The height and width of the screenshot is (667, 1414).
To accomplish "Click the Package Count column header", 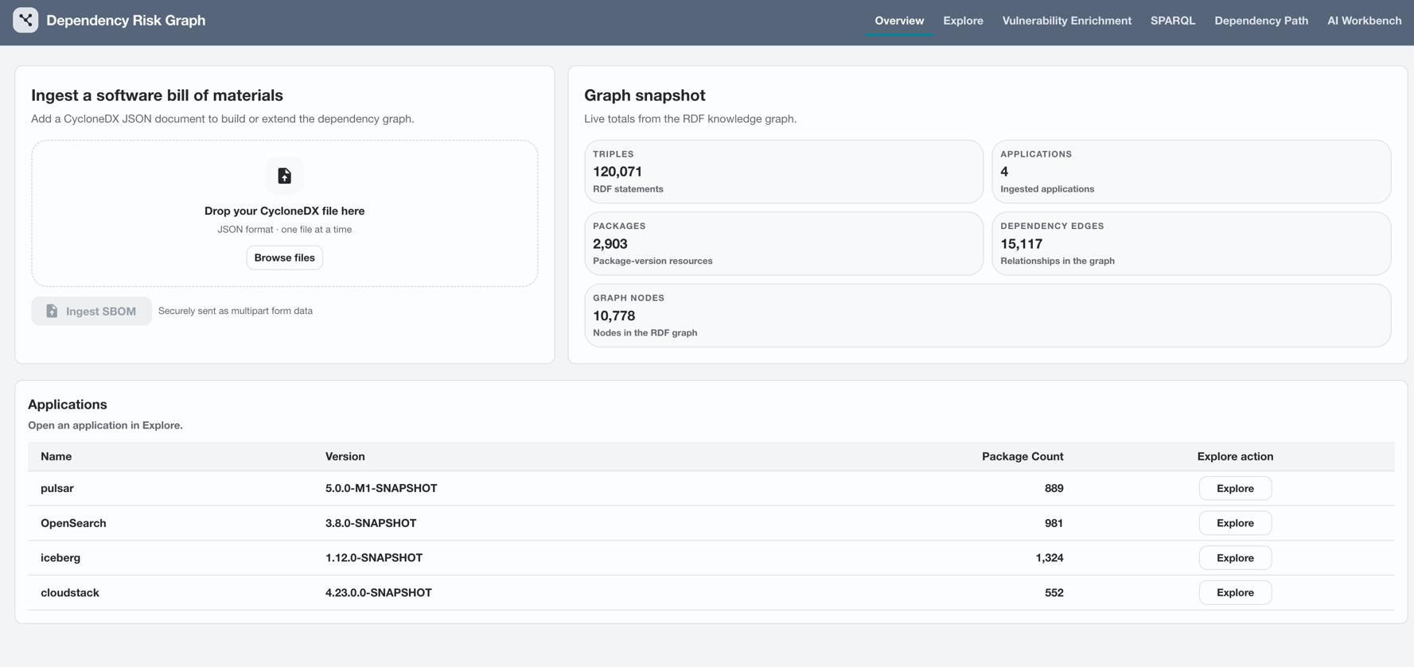I will pos(1023,456).
